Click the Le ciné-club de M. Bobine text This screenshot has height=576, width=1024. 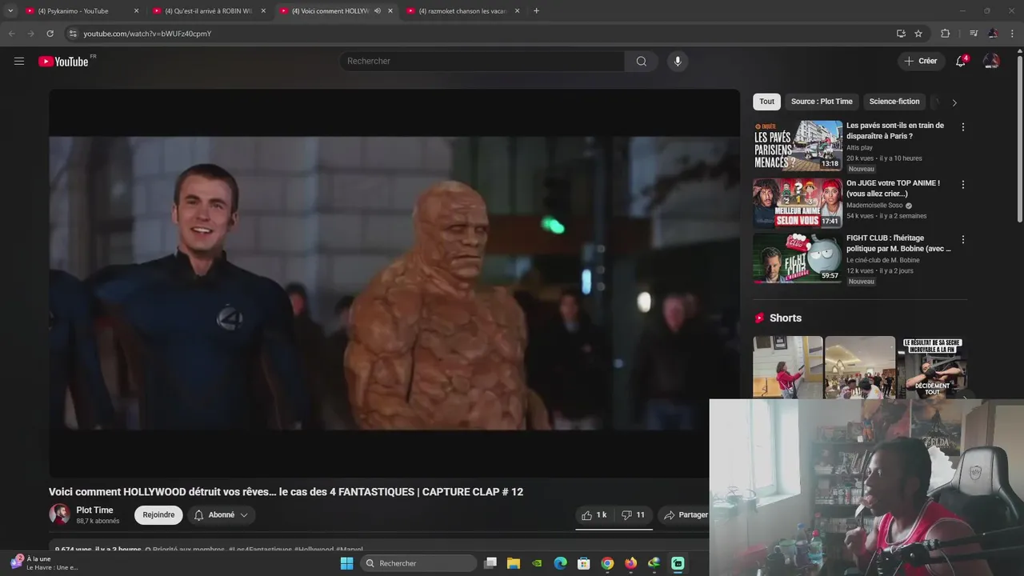pyautogui.click(x=883, y=260)
